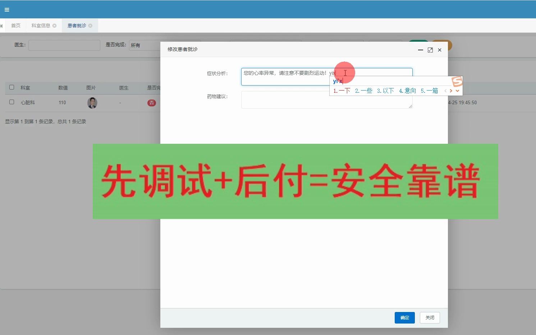Screen dimensions: 536x335
Task: Click the 关闭 button in the dialog
Action: coord(430,317)
